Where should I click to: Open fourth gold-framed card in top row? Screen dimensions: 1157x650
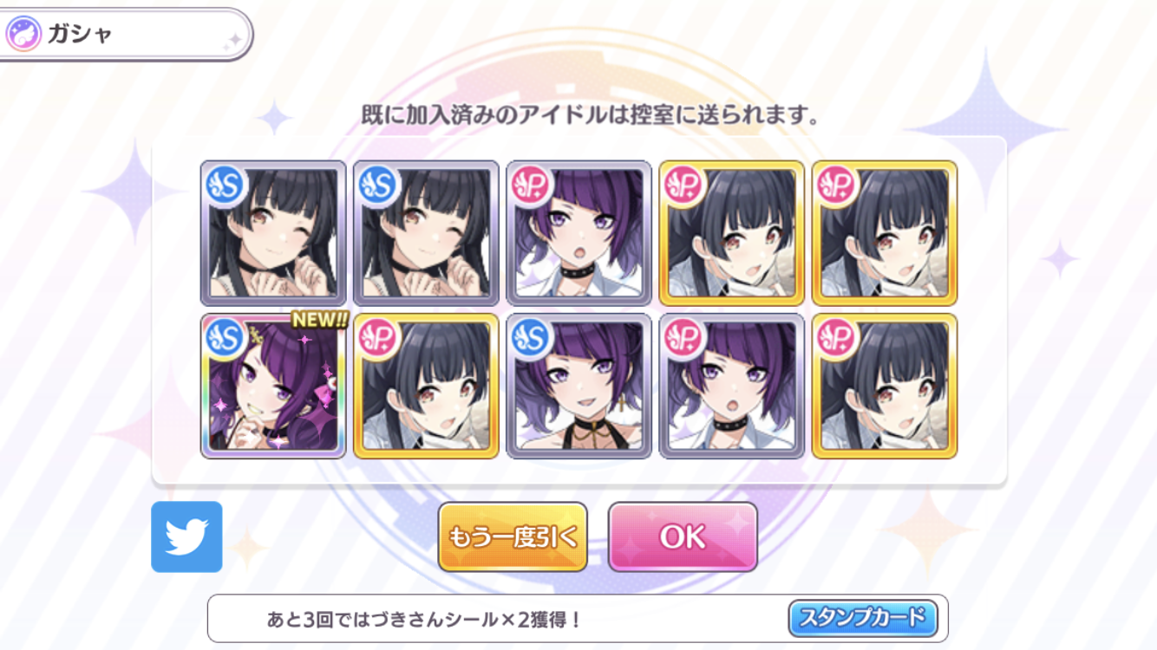pos(731,233)
